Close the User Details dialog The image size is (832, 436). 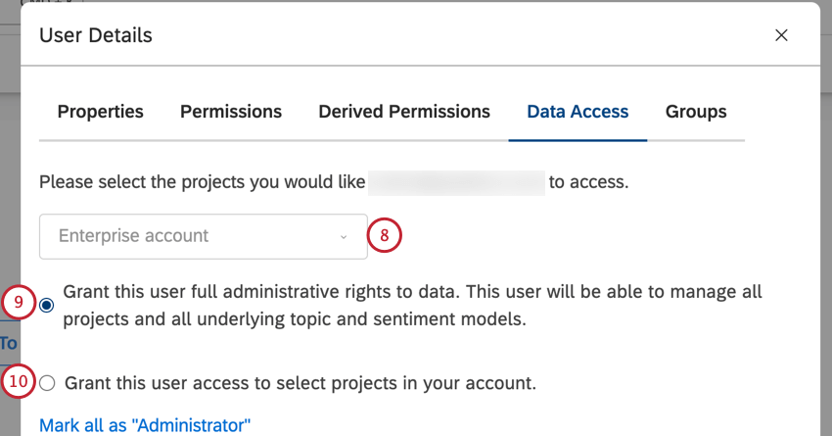[781, 35]
